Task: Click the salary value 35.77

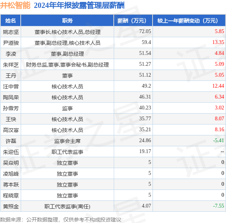Action: click(x=145, y=118)
